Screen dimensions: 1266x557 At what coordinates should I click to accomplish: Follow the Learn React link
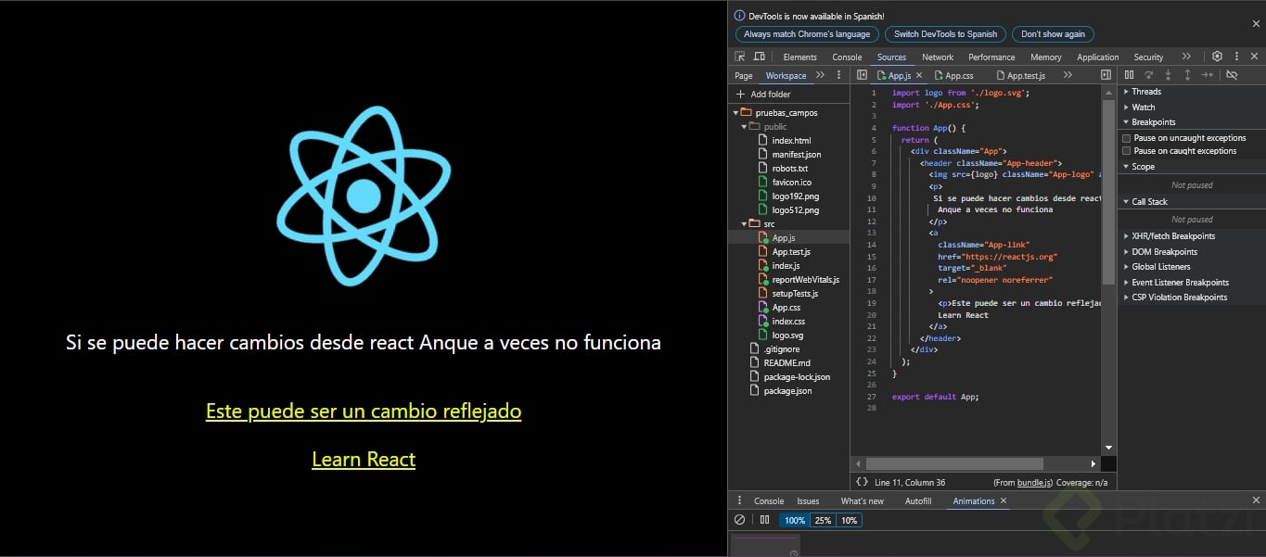364,460
